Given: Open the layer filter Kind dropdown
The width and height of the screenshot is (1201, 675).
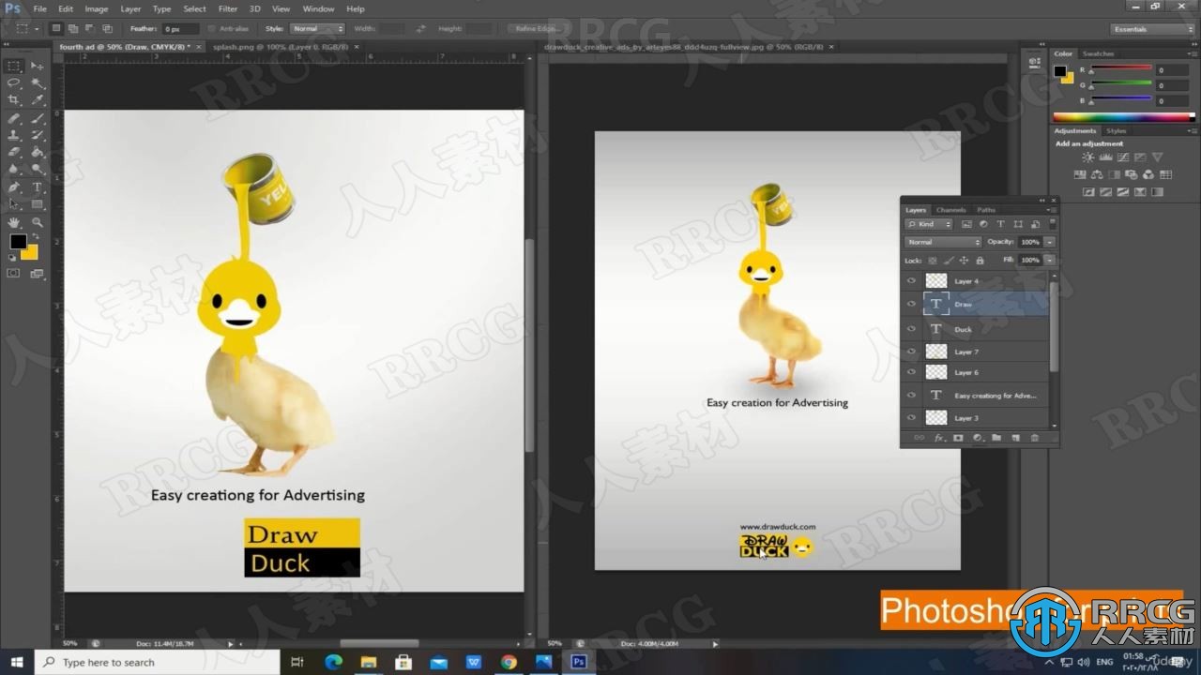Looking at the screenshot, I should (x=929, y=224).
